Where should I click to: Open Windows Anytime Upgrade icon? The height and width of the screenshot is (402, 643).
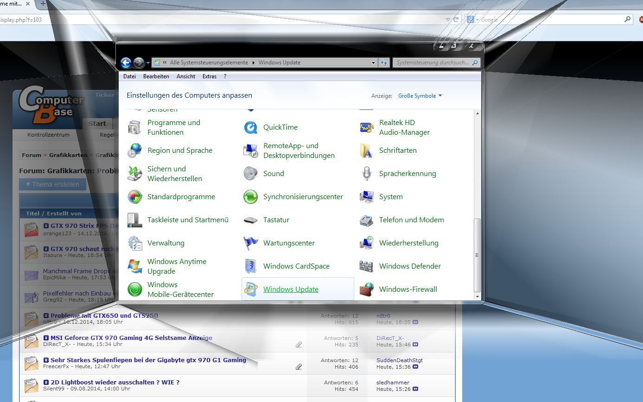(x=135, y=266)
